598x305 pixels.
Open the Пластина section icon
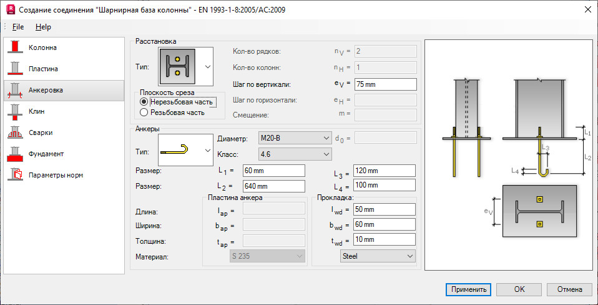15,69
